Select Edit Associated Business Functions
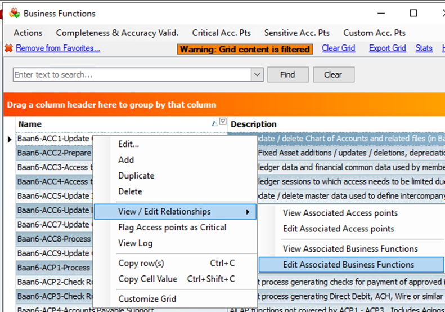Viewport: 445px width, 312px height. pyautogui.click(x=348, y=265)
